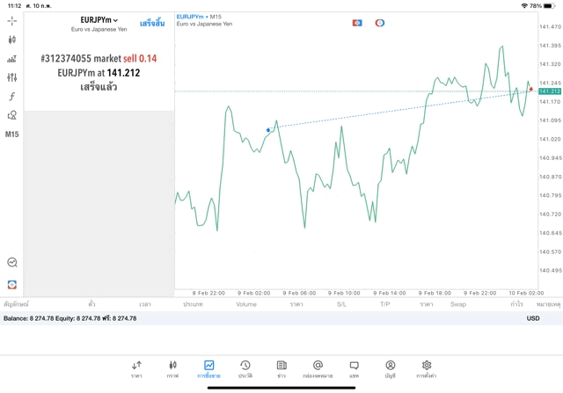Switch to the กราฟ chart tab
This screenshot has width=563, height=393.
(x=172, y=369)
